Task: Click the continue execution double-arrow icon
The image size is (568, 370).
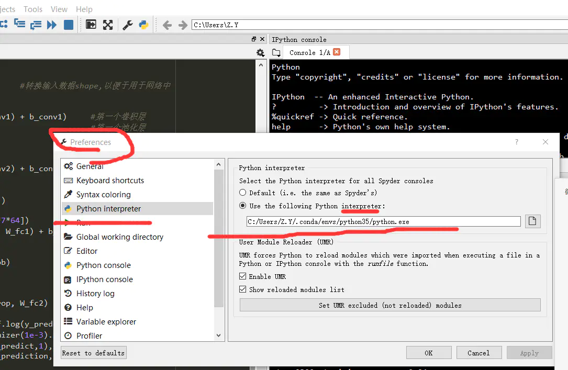Action: click(x=52, y=25)
